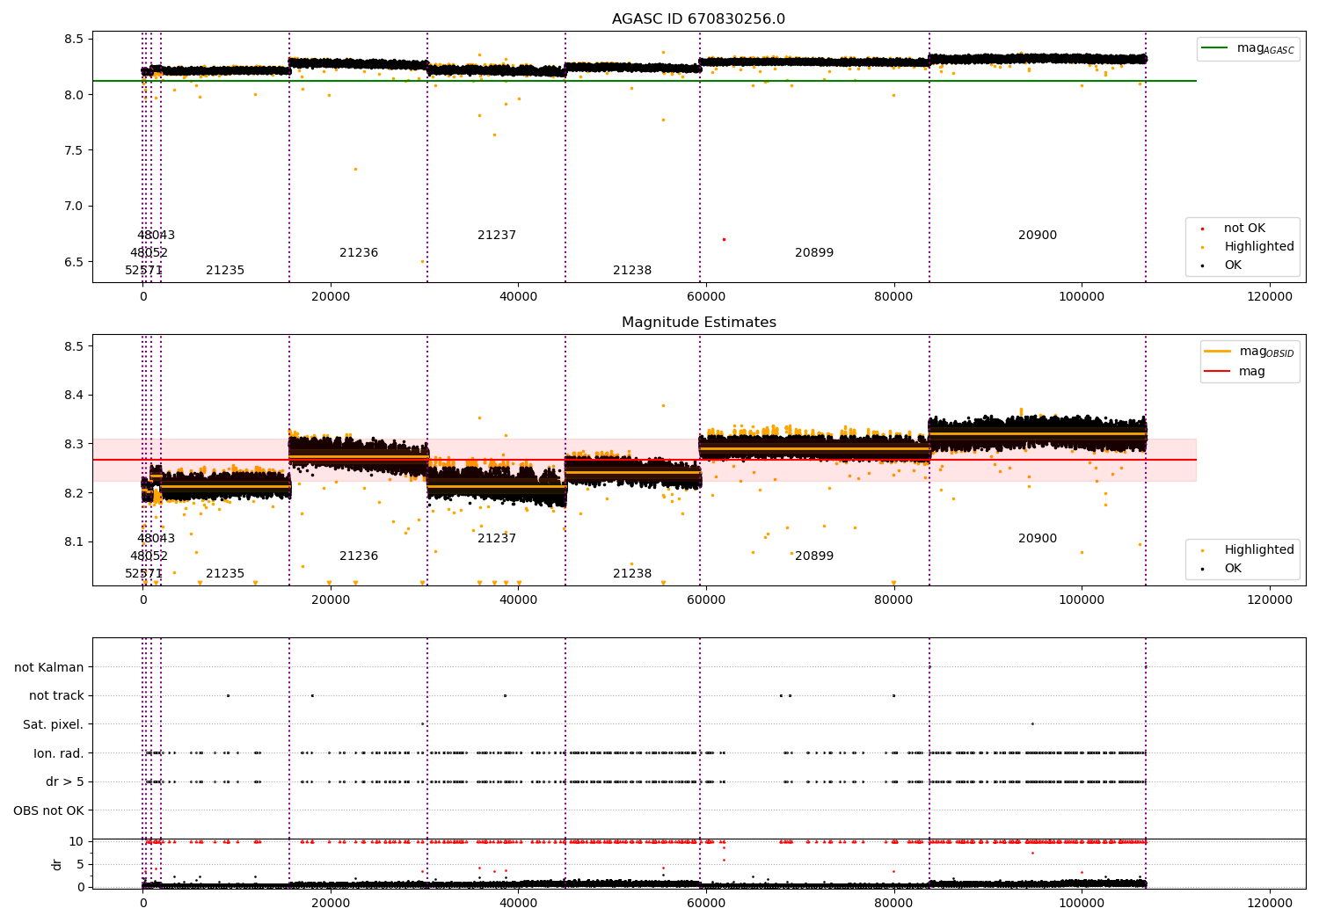Screen dimensions: 1319x923
Task: Click the 'Sat. pixel.' axis label
Action: click(54, 725)
